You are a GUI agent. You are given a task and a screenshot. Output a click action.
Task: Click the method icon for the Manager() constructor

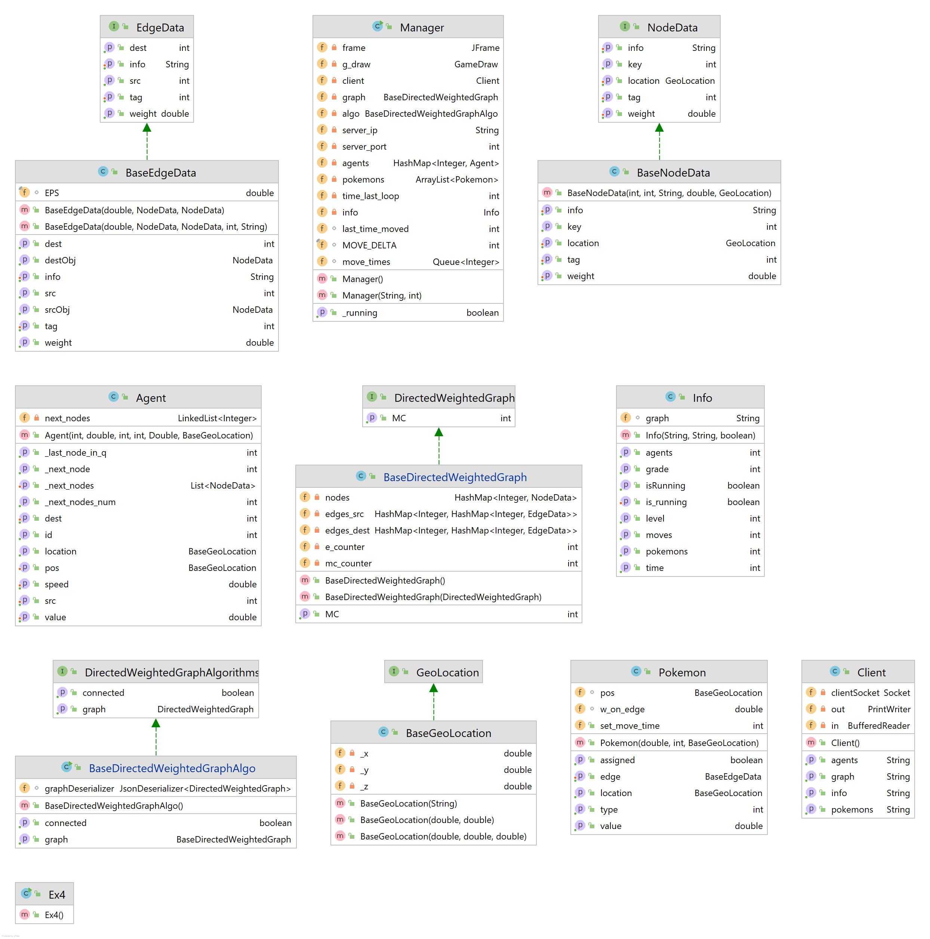(x=322, y=279)
